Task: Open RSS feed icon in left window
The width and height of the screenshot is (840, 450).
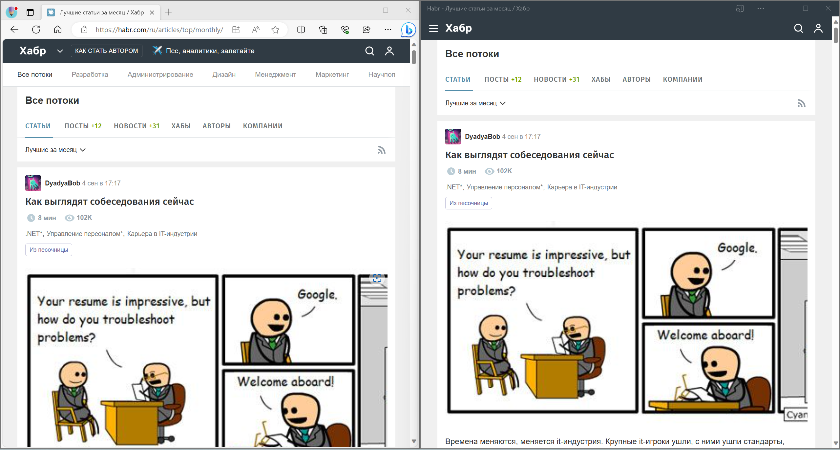Action: (381, 150)
